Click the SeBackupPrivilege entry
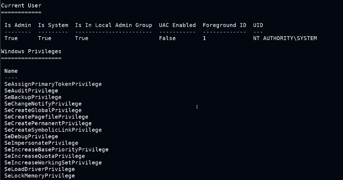The image size is (343, 180). (33, 97)
